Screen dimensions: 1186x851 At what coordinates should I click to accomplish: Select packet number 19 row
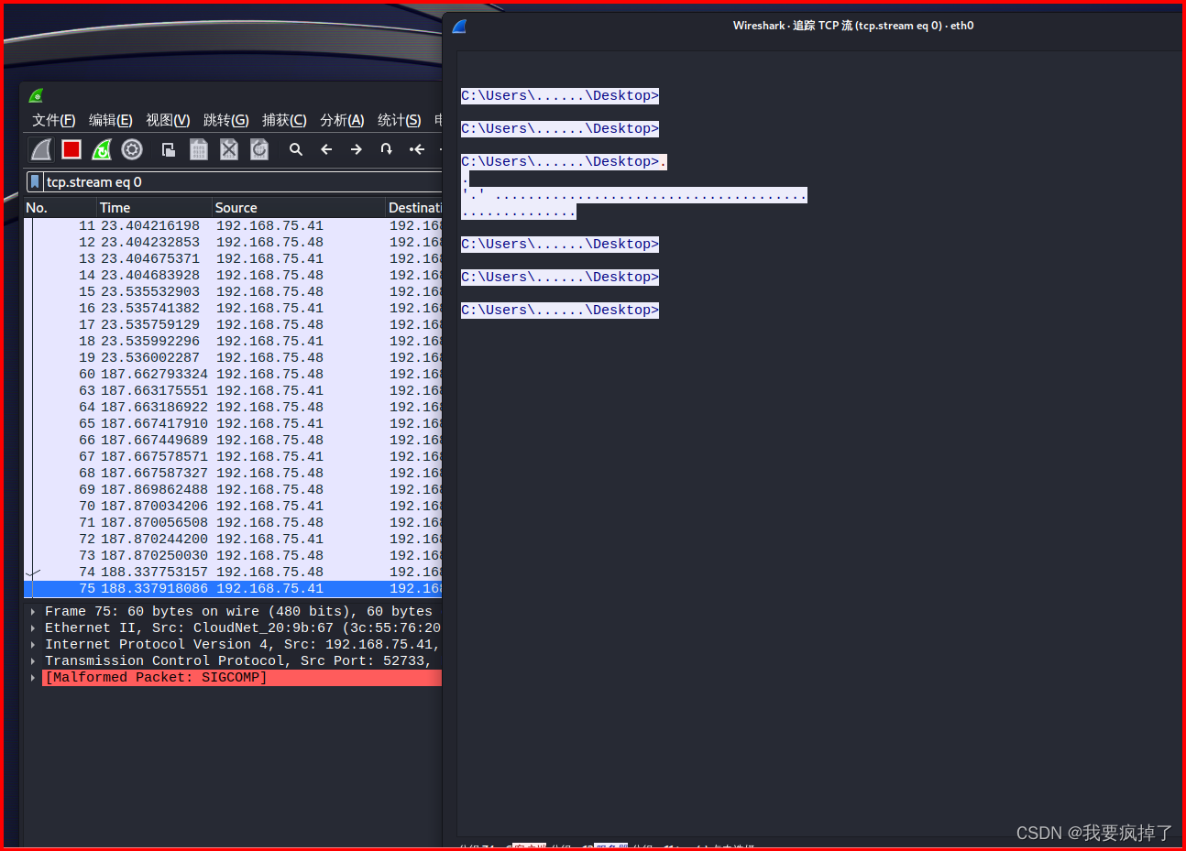(233, 357)
